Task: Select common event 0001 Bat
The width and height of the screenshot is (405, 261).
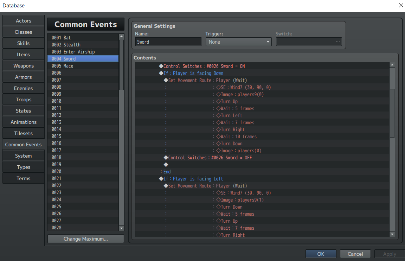Action: tap(83, 38)
